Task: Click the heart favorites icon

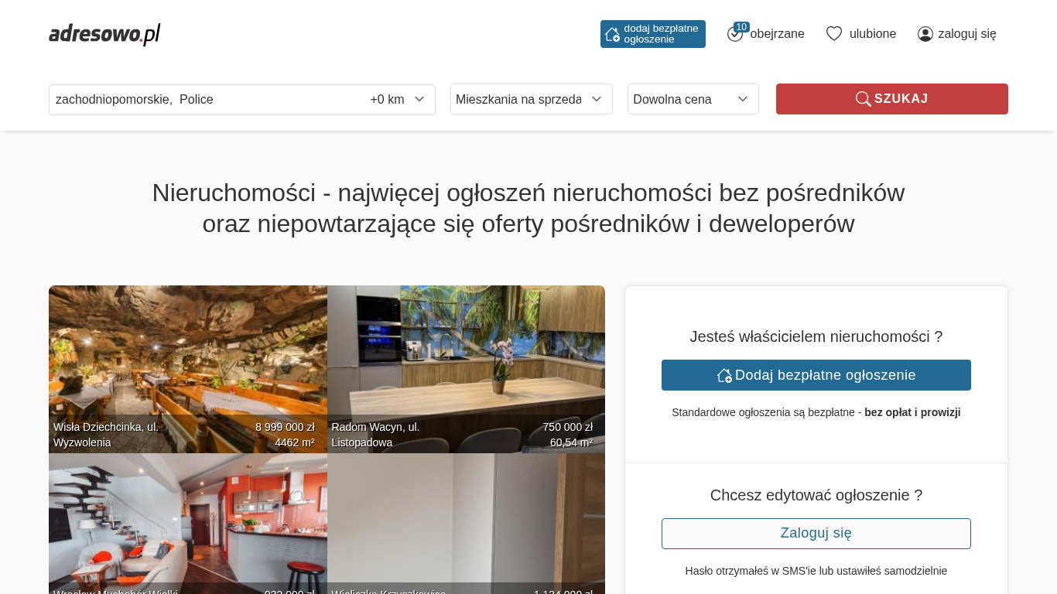Action: click(x=833, y=34)
